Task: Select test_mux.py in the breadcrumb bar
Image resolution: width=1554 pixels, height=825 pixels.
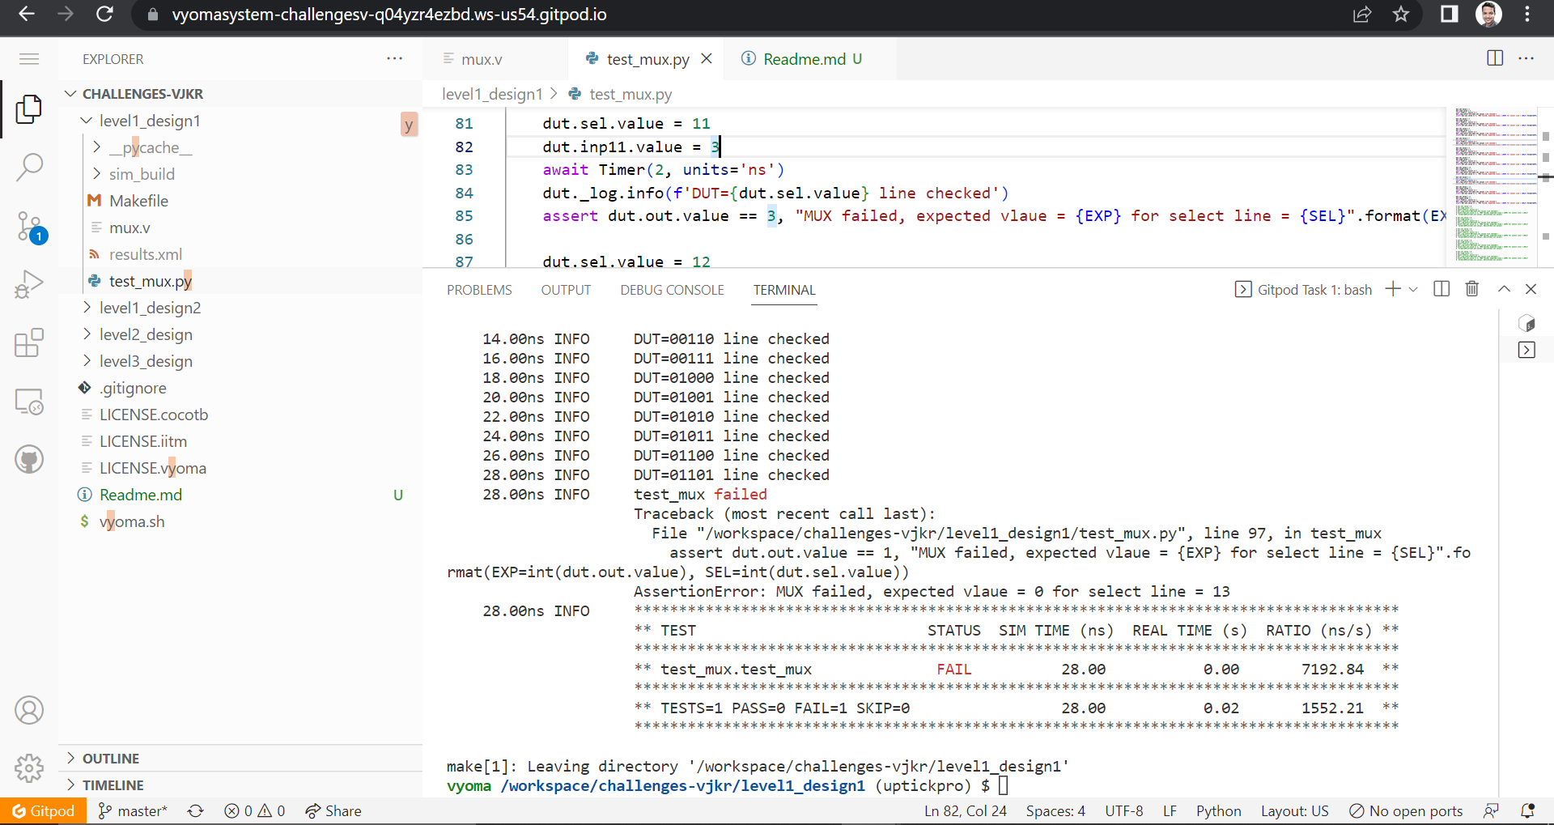Action: (630, 94)
